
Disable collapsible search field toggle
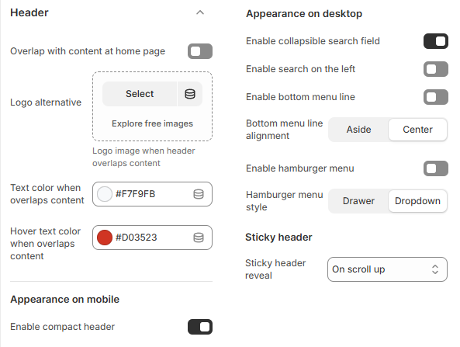(x=436, y=41)
